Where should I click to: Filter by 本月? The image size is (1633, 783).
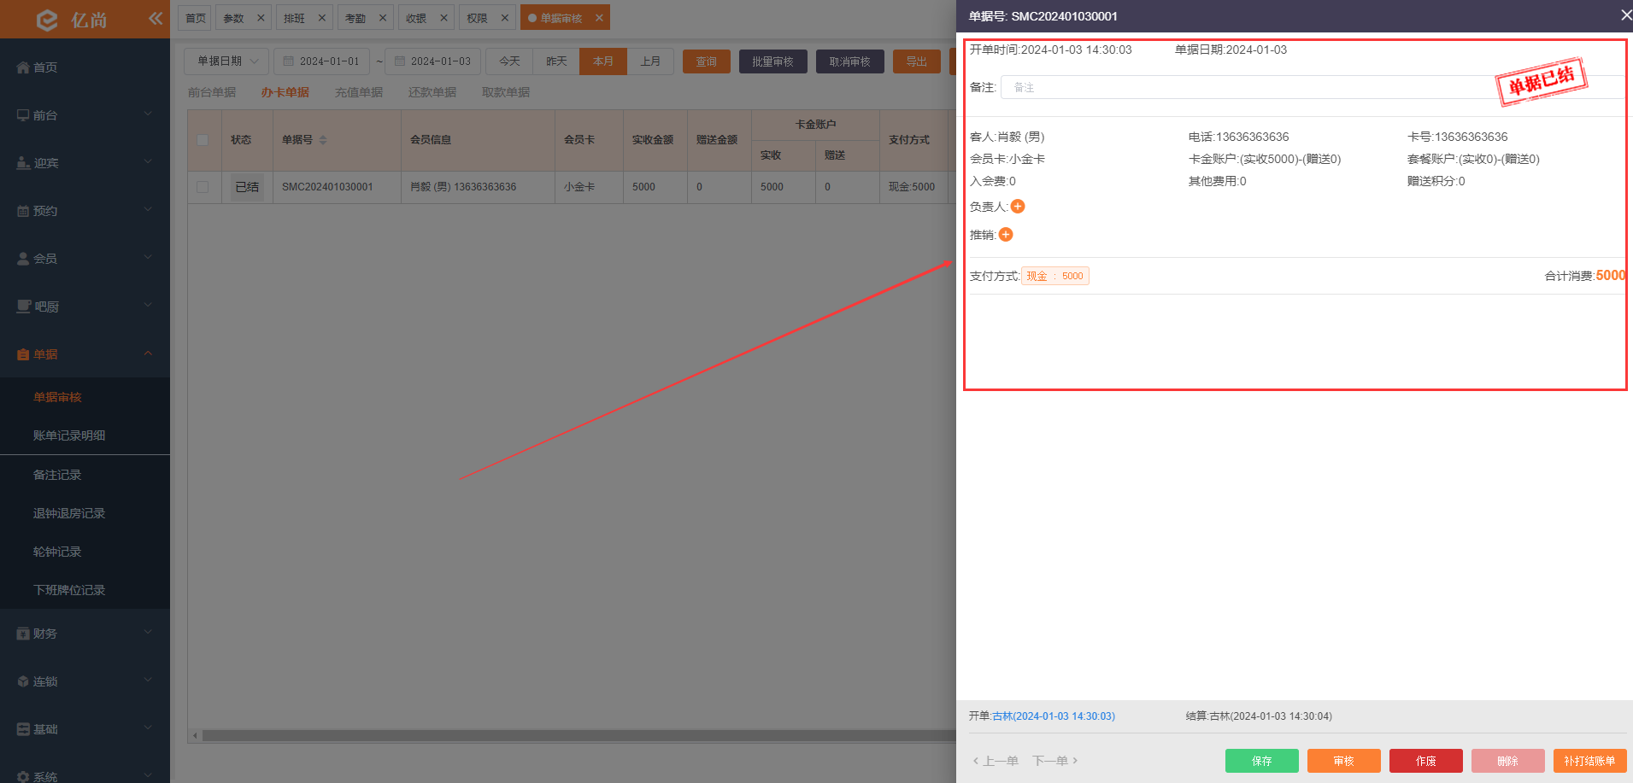pyautogui.click(x=603, y=61)
